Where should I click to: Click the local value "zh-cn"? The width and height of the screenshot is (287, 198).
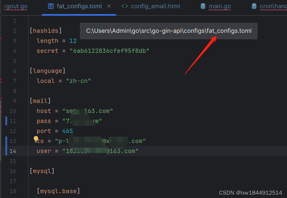click(x=78, y=81)
